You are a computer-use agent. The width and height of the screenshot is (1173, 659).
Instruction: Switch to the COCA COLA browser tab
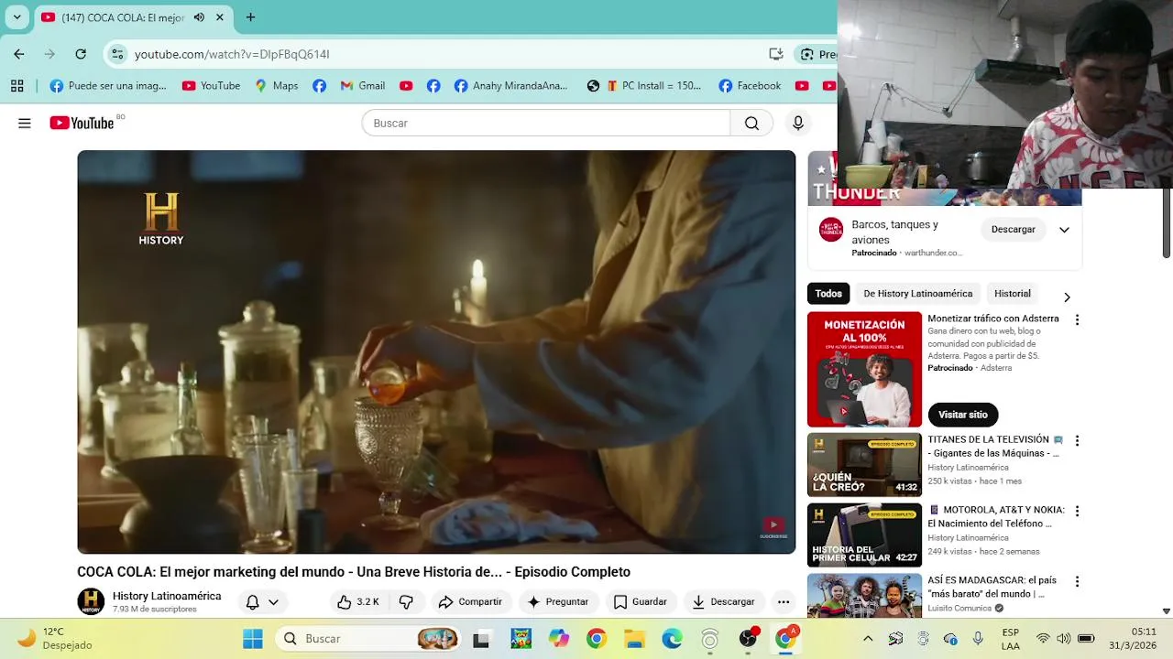click(x=123, y=17)
